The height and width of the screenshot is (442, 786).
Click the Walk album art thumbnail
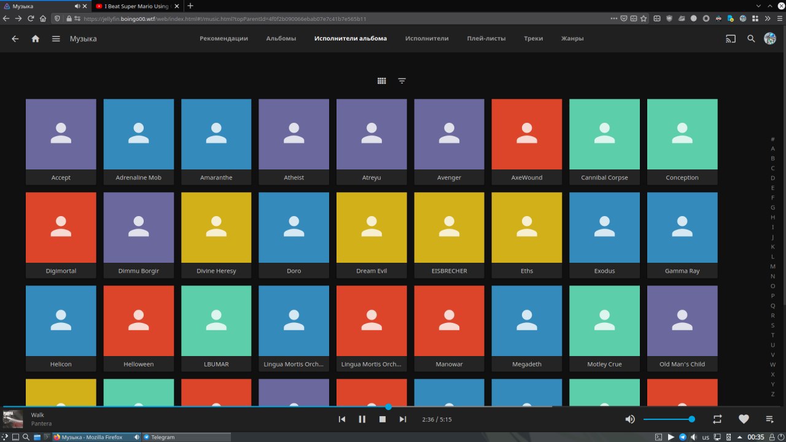[13, 419]
